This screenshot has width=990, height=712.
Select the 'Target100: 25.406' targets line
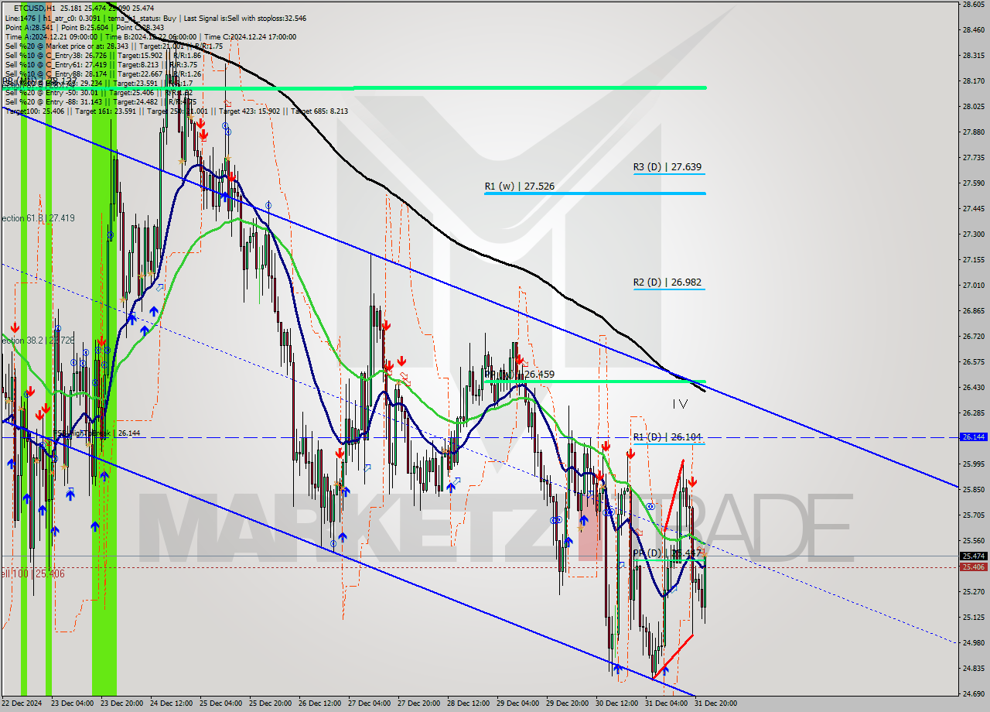[176, 111]
